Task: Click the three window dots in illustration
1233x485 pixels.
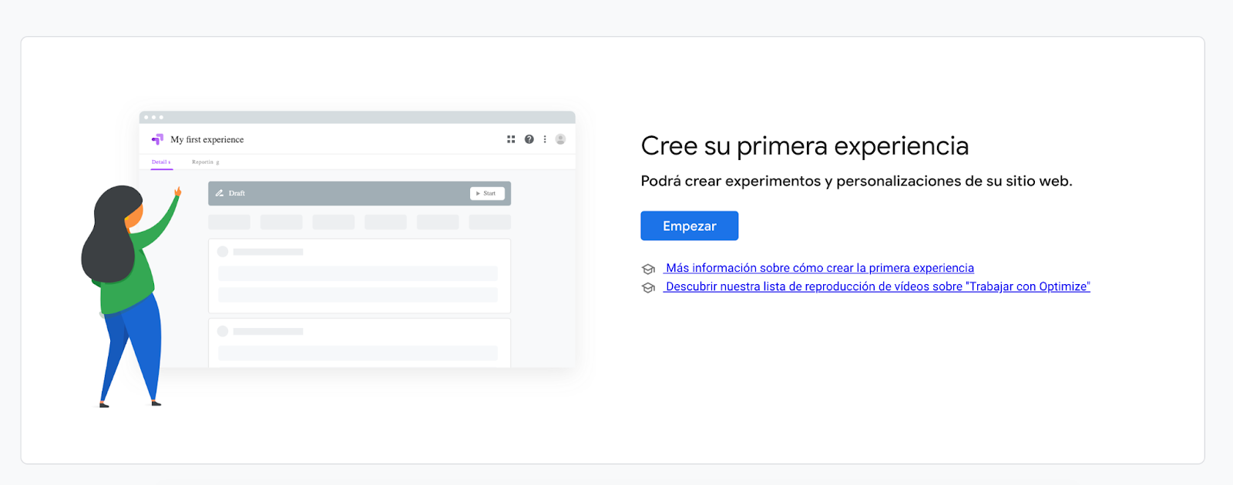Action: (x=153, y=117)
